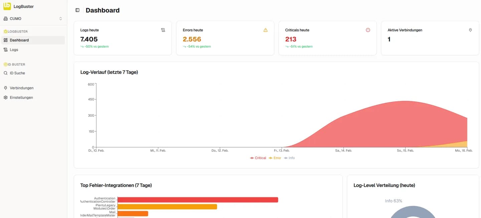
Task: Open Dashboard in the sidebar
Action: click(33, 40)
